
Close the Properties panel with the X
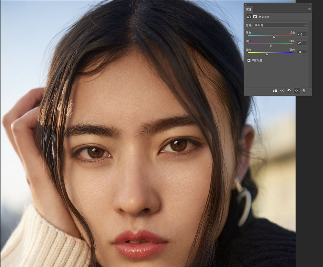pyautogui.click(x=246, y=4)
